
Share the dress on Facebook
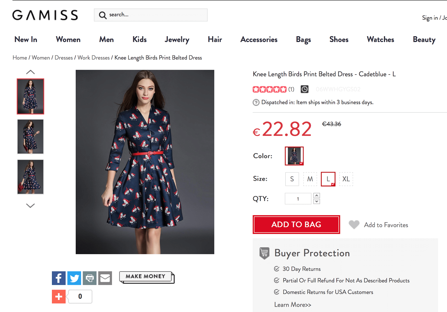[x=59, y=278]
